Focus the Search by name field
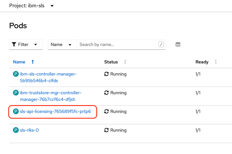Image resolution: width=232 pixels, height=154 pixels. [121, 45]
